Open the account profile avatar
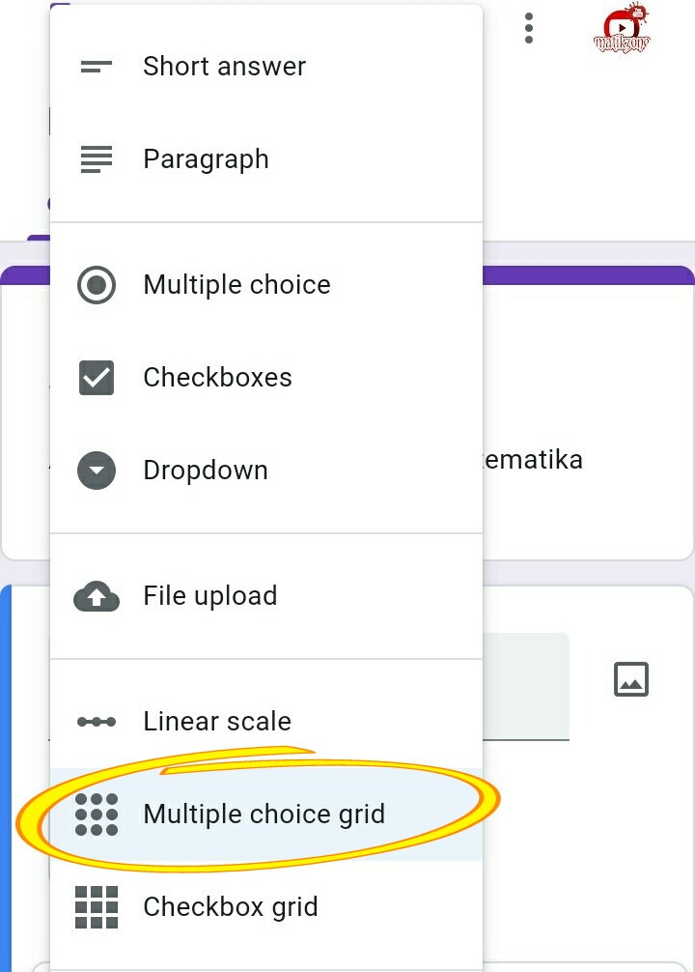This screenshot has height=972, width=695. coord(622,29)
